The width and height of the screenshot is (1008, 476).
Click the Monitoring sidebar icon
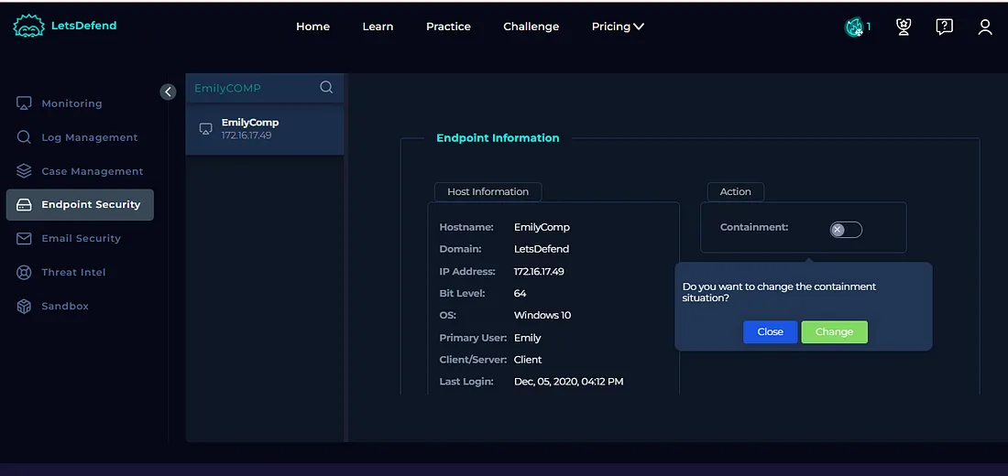(24, 103)
